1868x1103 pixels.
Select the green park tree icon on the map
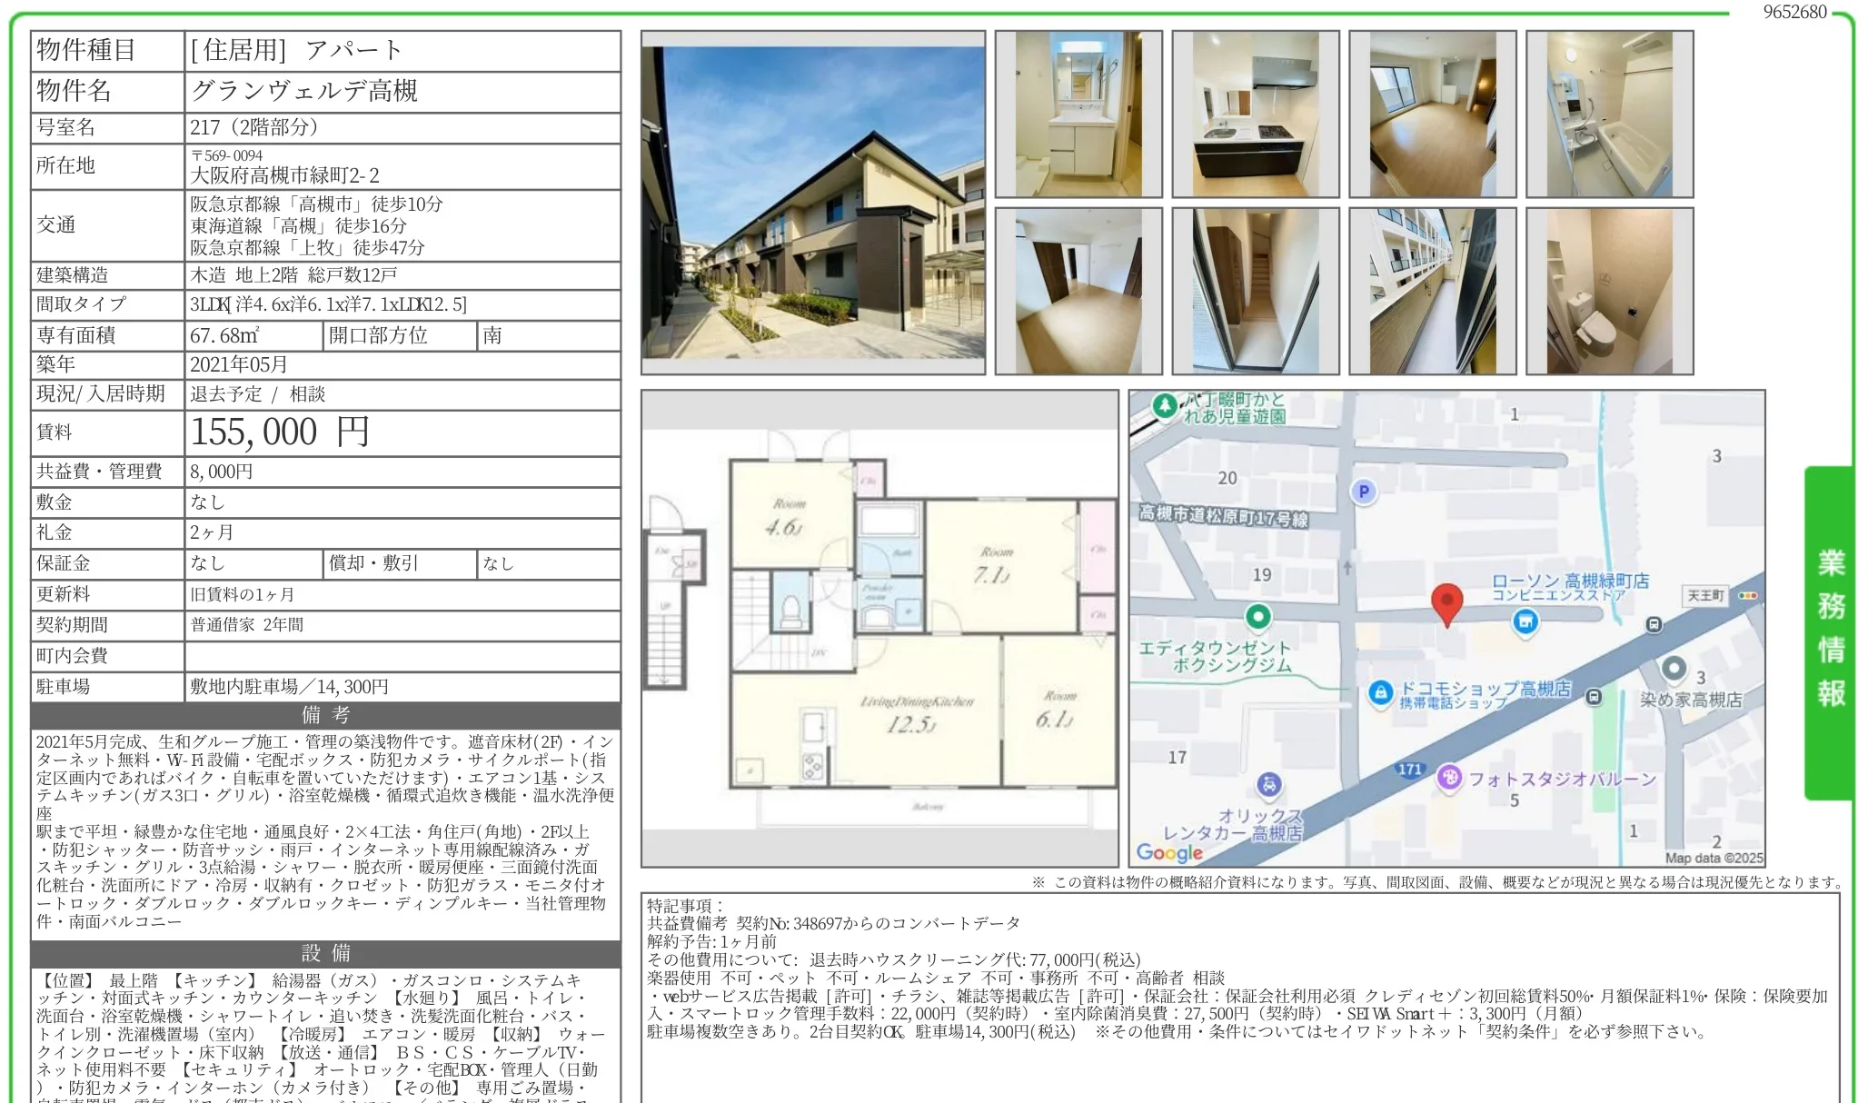point(1164,405)
